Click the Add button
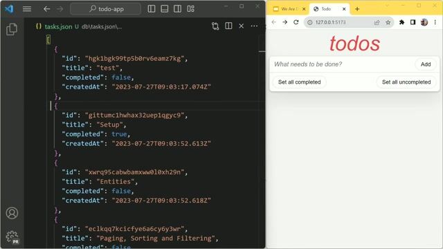The width and height of the screenshot is (443, 249). click(426, 64)
